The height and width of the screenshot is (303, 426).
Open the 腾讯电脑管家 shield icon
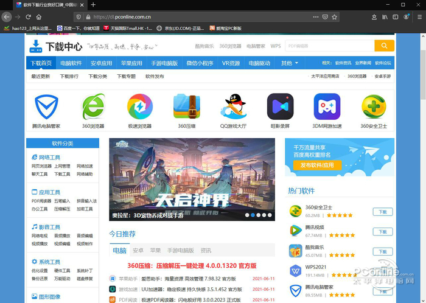pyautogui.click(x=46, y=106)
